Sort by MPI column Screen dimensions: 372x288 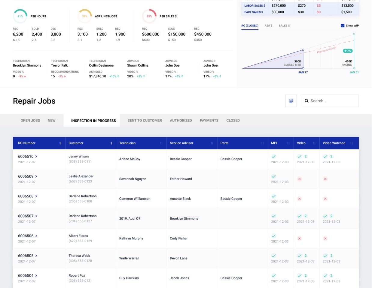pyautogui.click(x=288, y=143)
